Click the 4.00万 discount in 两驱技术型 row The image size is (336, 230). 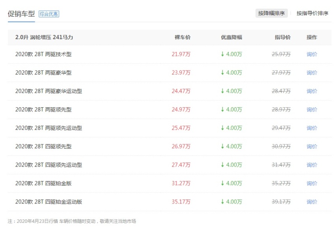[231, 54]
